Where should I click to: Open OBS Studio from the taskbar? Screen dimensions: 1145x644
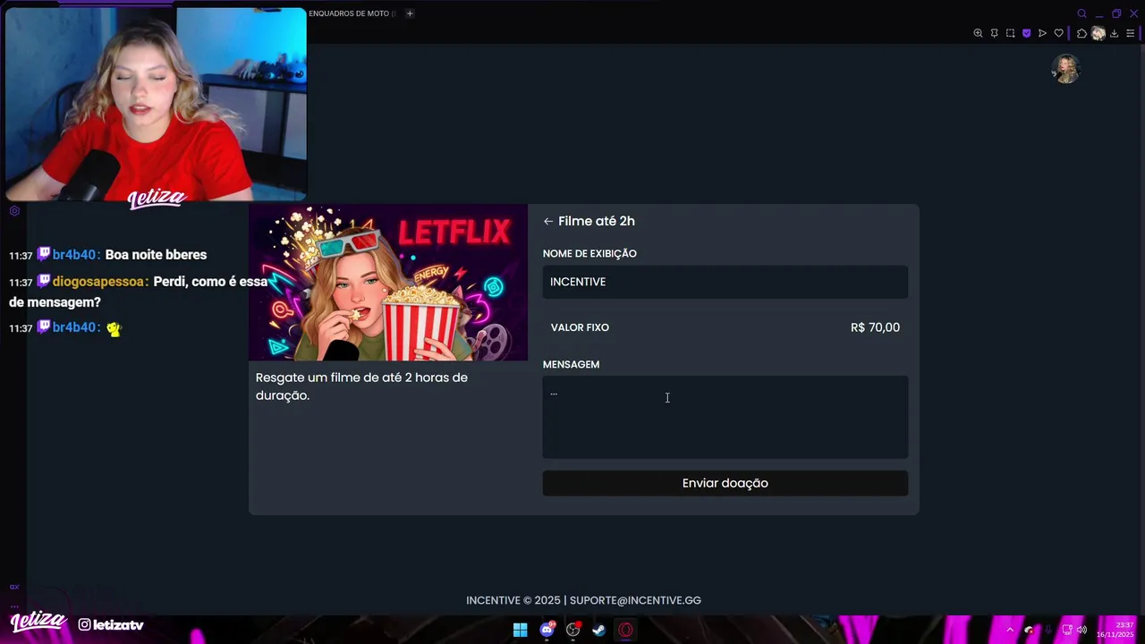(x=573, y=630)
